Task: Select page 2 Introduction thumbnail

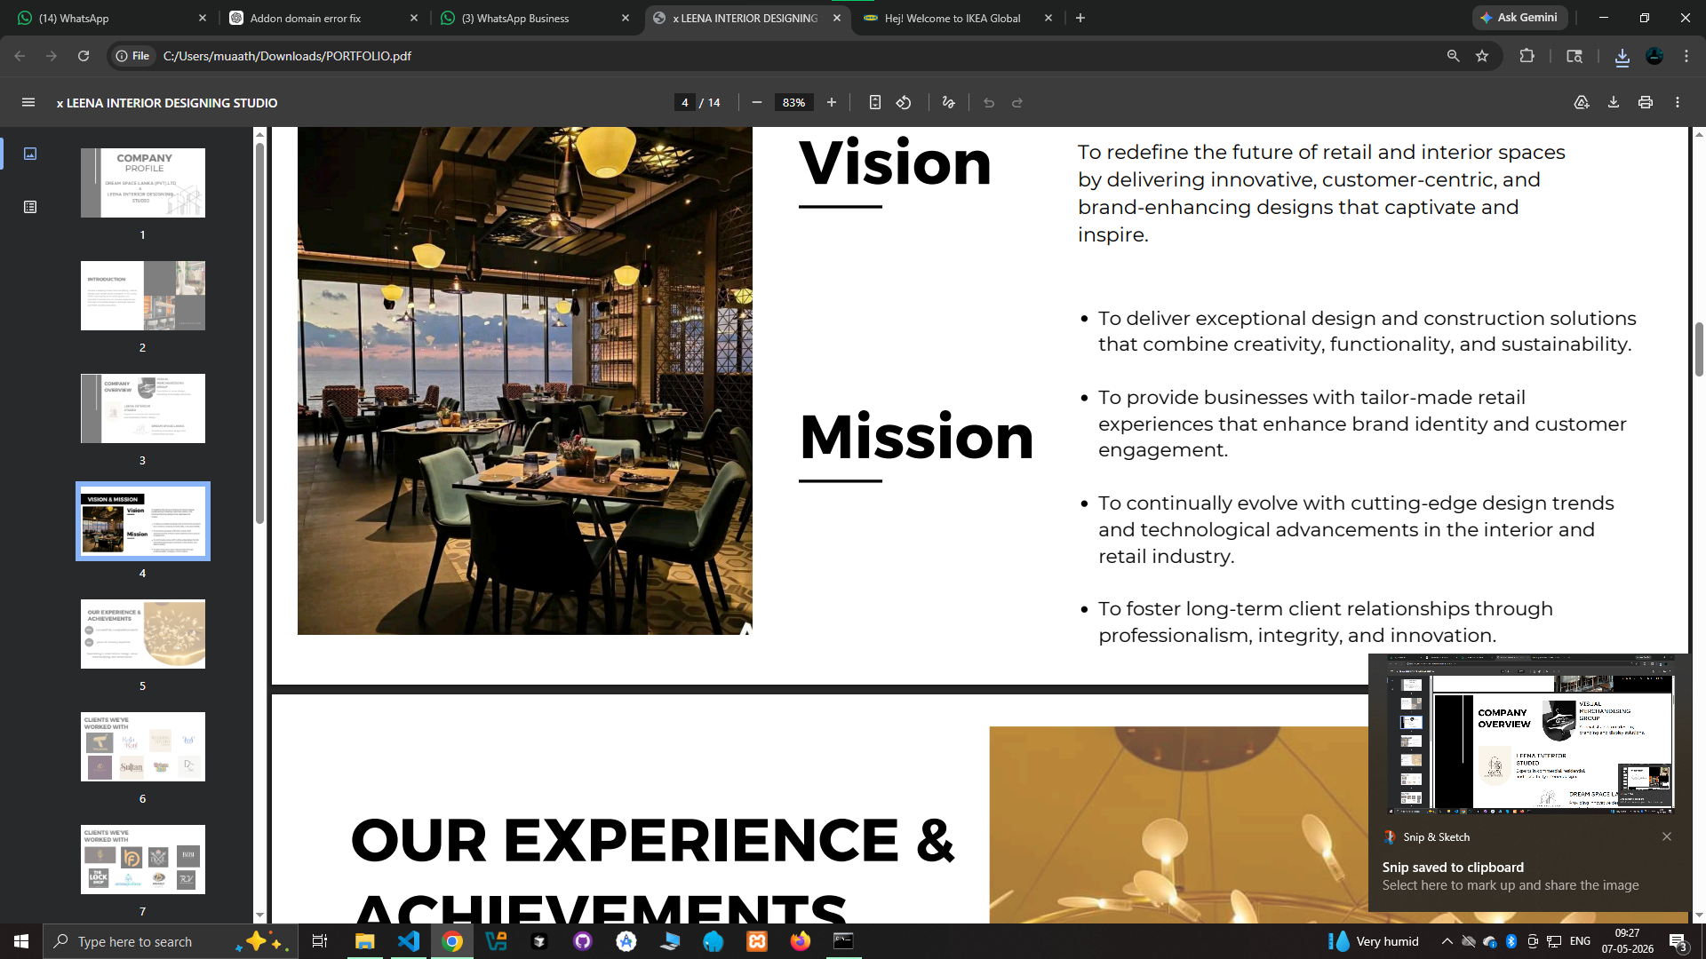Action: coord(143,296)
